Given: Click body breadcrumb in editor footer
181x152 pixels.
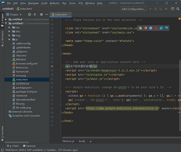Looking at the screenshot, I should click(82, 141).
